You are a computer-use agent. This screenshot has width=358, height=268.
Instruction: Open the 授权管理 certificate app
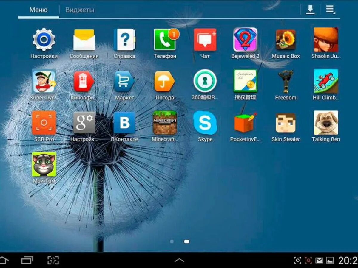tap(245, 81)
